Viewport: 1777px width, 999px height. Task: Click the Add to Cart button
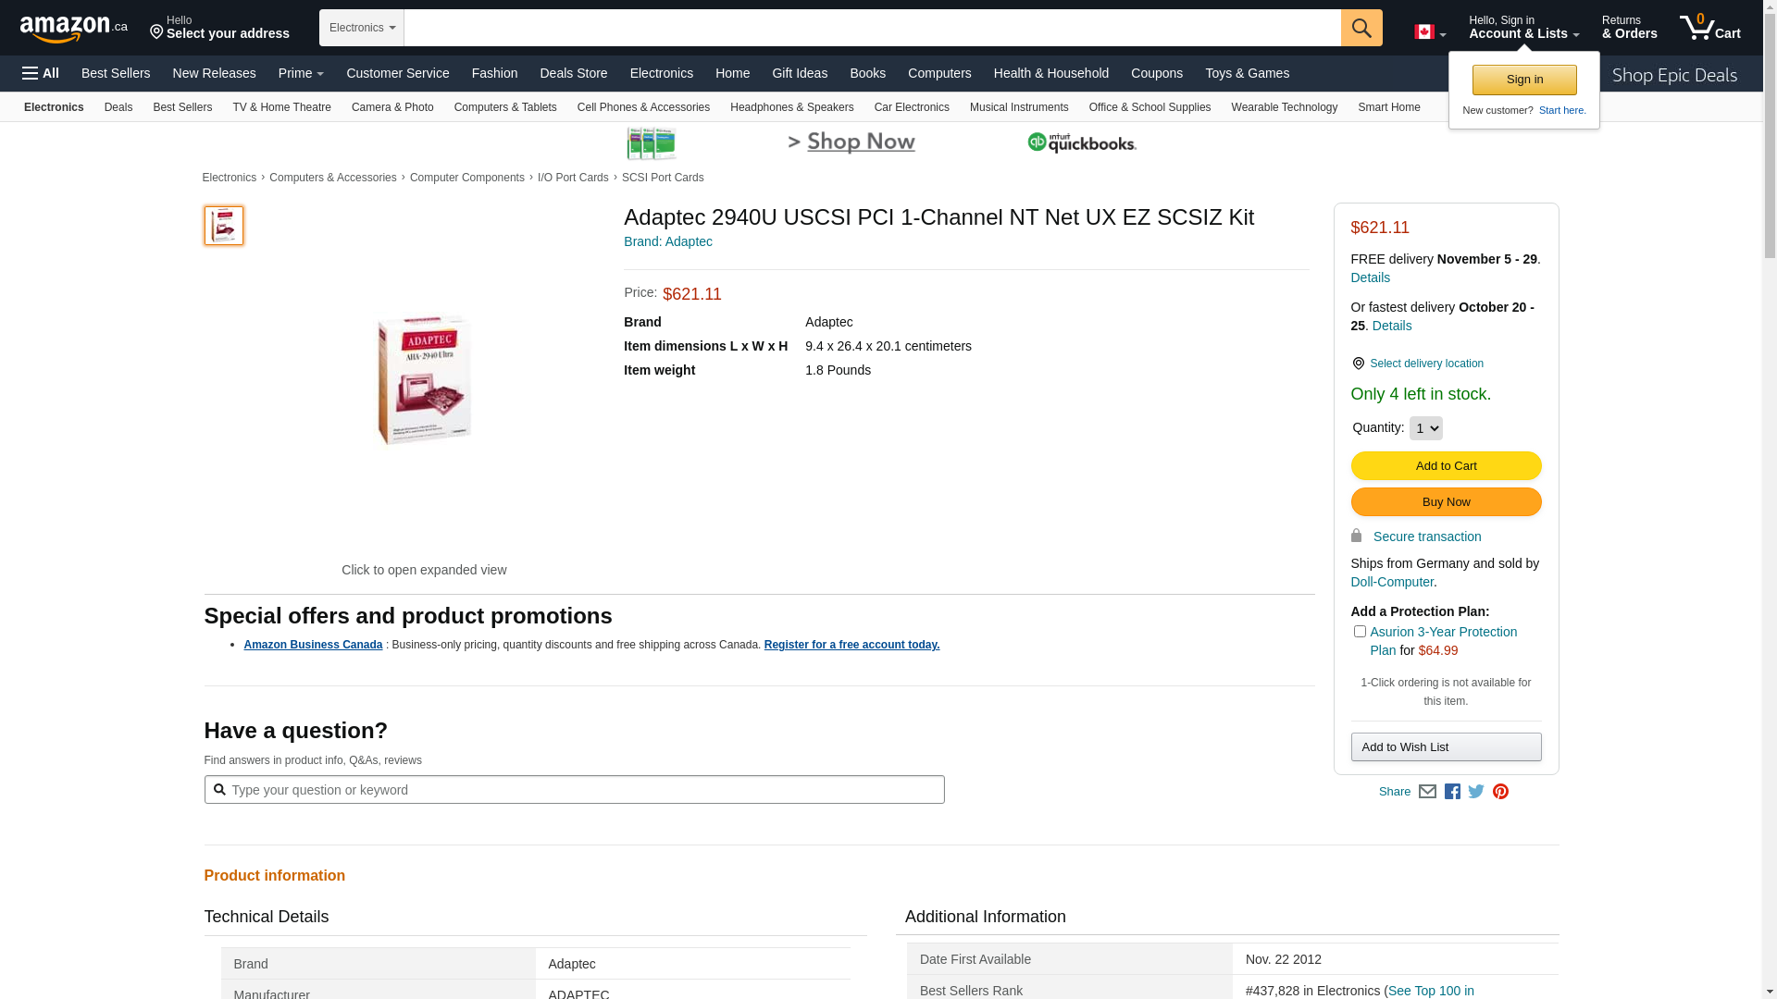1446,466
